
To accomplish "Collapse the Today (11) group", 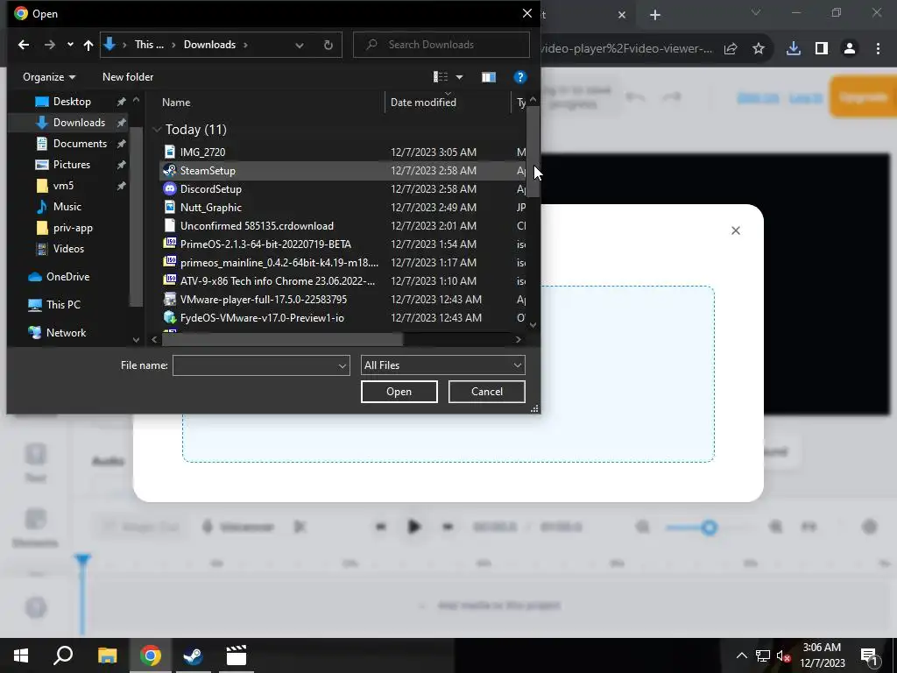I will coord(157,130).
